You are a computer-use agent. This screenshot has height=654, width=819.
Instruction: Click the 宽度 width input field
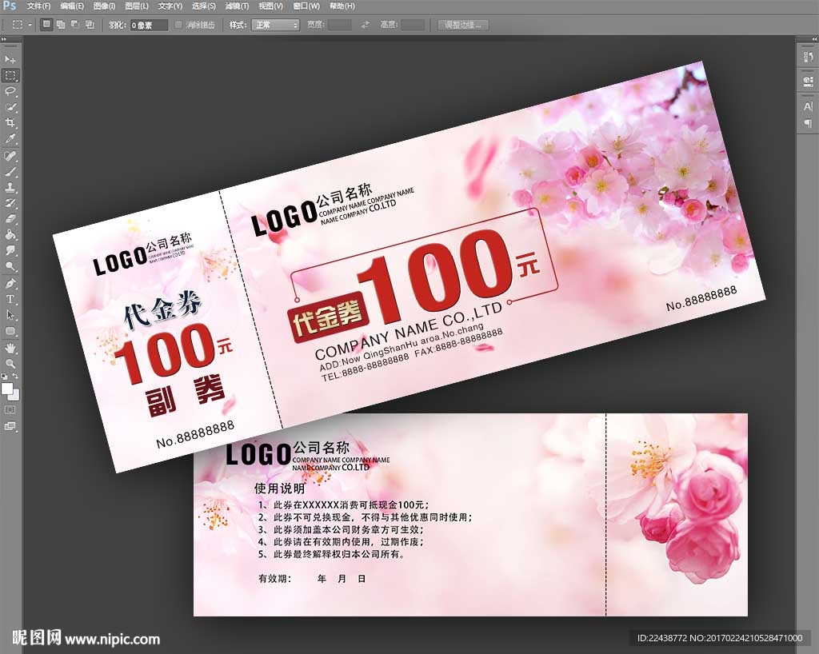(339, 25)
